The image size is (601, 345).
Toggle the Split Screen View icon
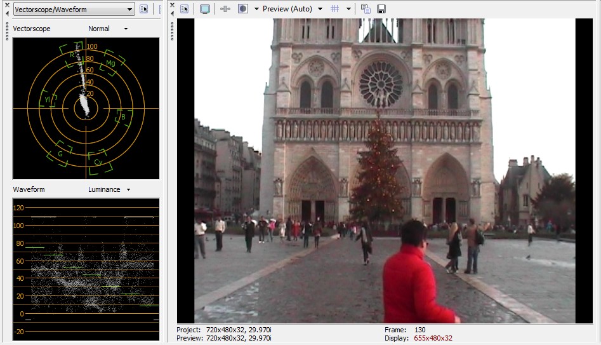coord(243,9)
